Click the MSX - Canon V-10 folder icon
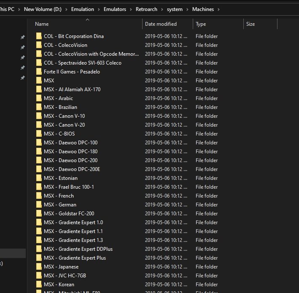 (39, 116)
